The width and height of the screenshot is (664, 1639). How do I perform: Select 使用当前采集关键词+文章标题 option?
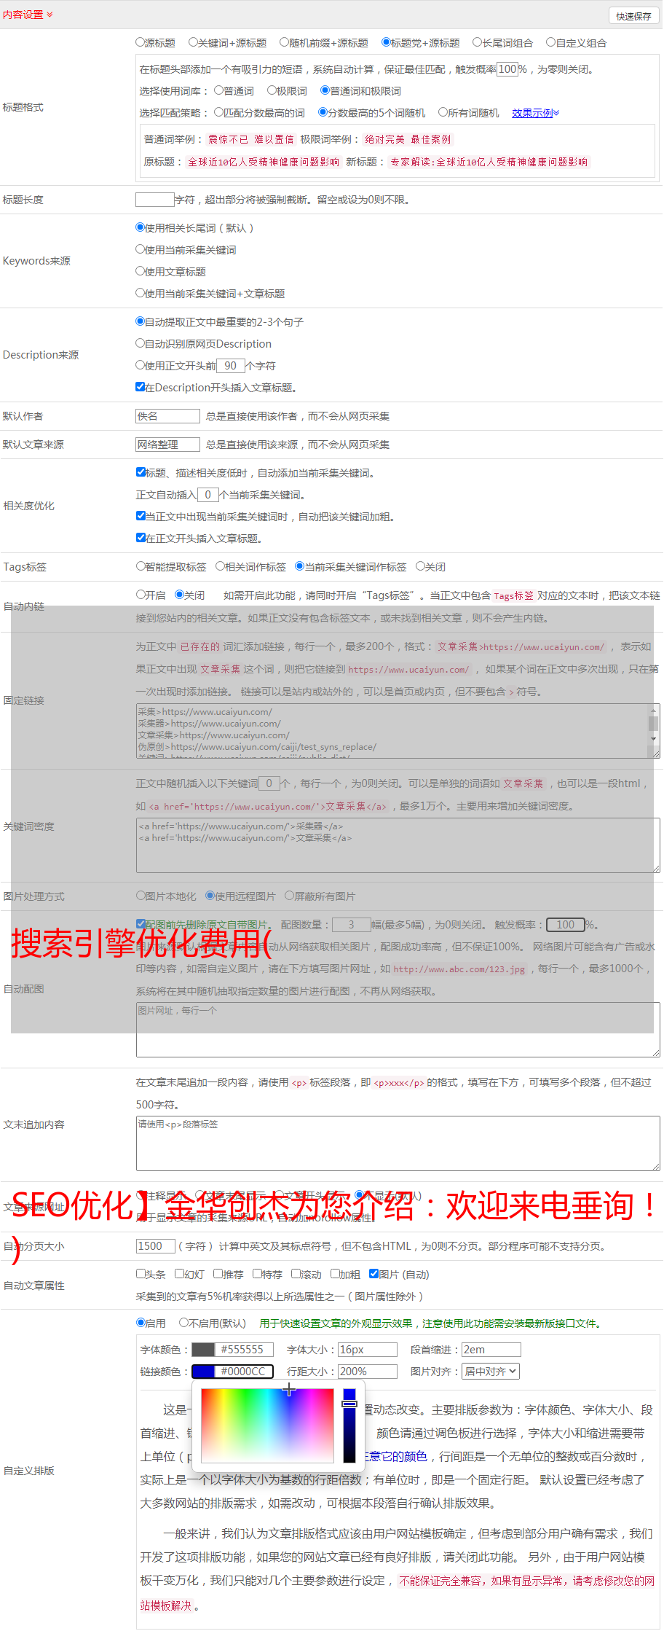pos(140,293)
